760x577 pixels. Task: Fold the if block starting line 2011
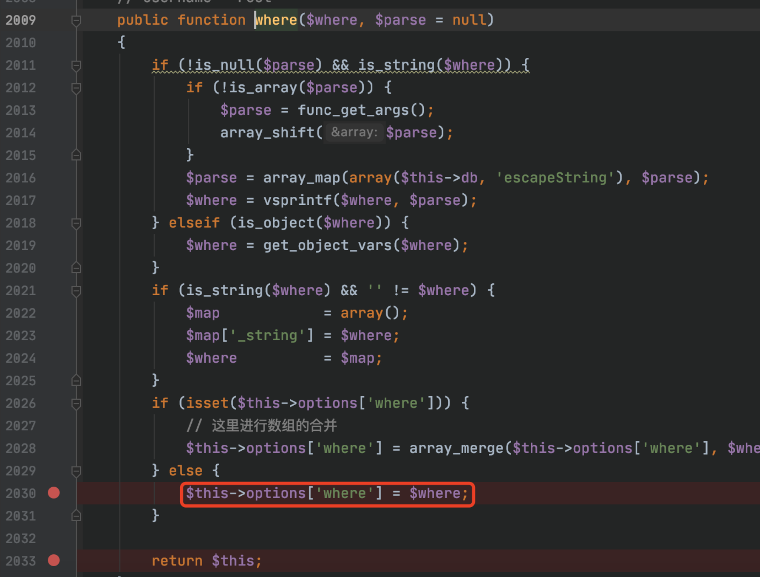[x=76, y=65]
